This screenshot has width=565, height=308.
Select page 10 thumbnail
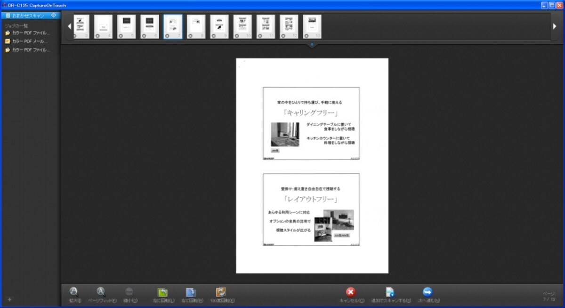click(x=242, y=26)
